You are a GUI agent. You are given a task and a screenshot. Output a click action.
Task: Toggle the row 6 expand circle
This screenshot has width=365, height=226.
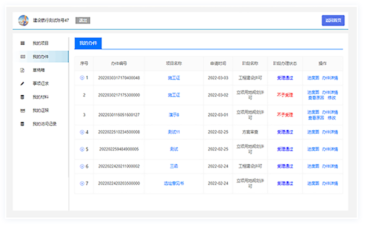[x=82, y=166]
